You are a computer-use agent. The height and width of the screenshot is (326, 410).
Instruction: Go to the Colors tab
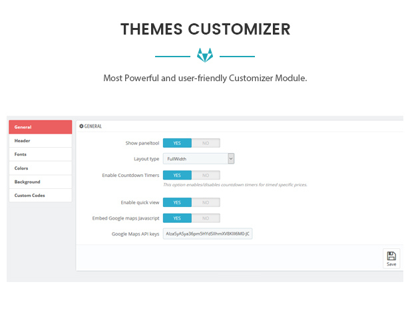(x=40, y=168)
